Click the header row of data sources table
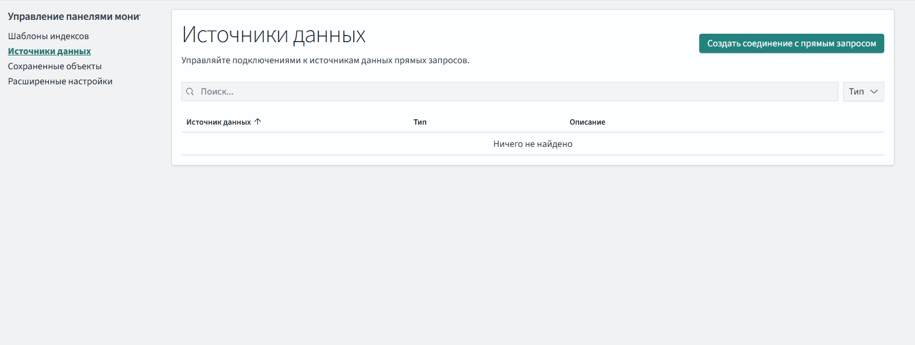Image resolution: width=915 pixels, height=345 pixels. (x=723, y=122)
